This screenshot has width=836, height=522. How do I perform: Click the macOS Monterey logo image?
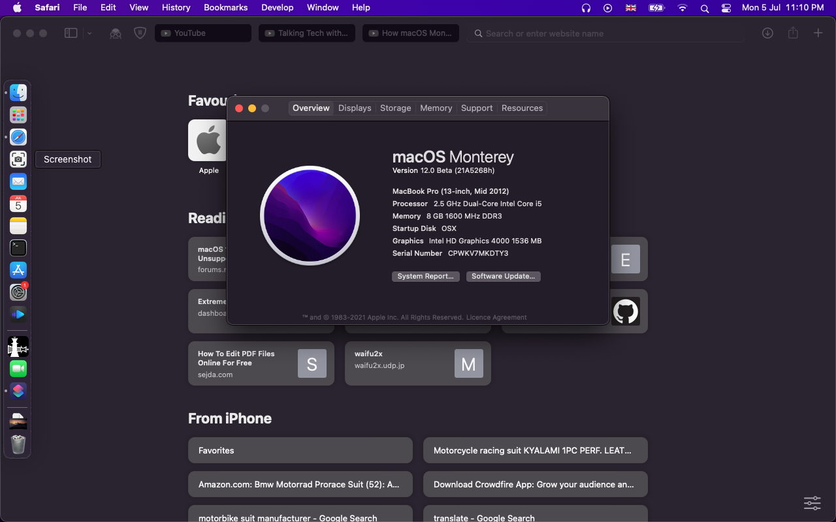coord(310,215)
